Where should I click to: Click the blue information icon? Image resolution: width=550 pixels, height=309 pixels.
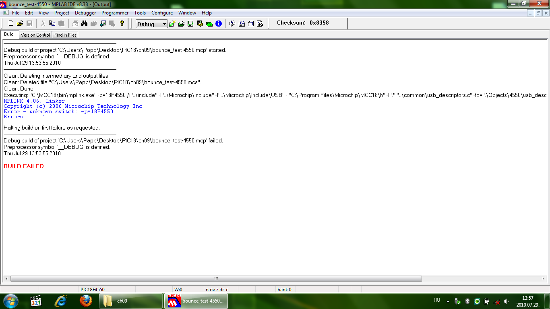tap(219, 24)
